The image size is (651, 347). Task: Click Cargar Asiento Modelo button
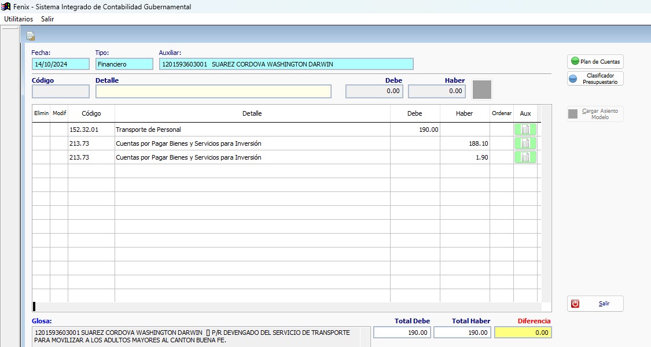pyautogui.click(x=595, y=114)
